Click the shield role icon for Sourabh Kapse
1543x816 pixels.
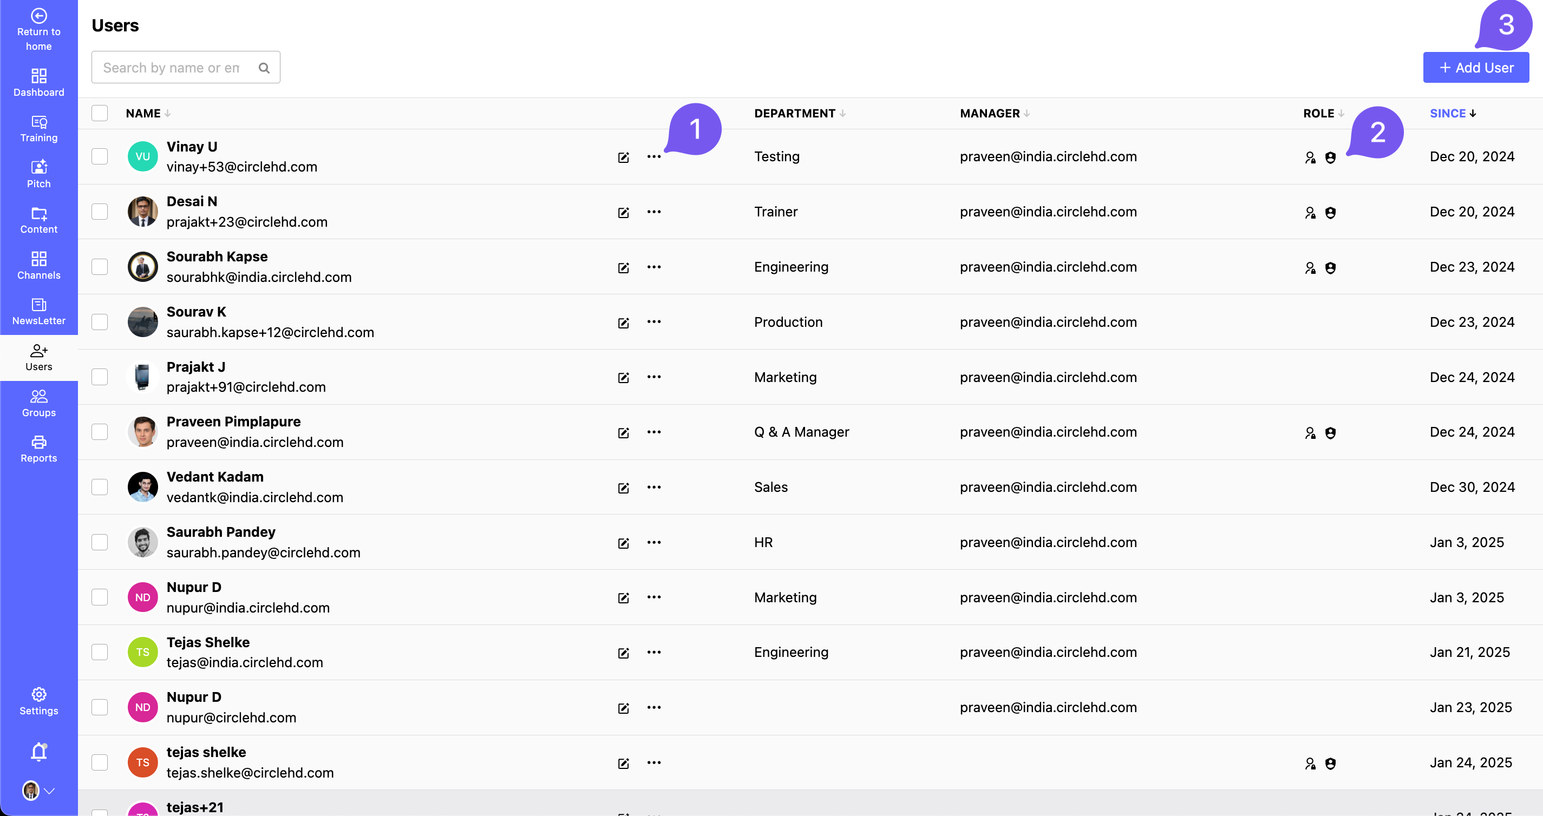[1330, 268]
